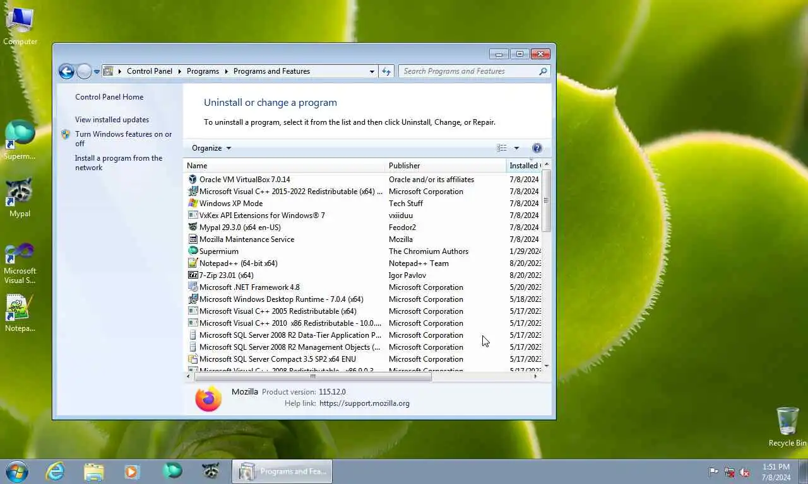Select VxKex API Extensions for Windows 7
The width and height of the screenshot is (808, 484).
[x=363, y=216]
